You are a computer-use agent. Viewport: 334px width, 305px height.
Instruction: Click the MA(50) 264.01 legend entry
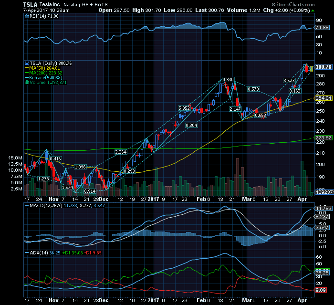[42, 68]
